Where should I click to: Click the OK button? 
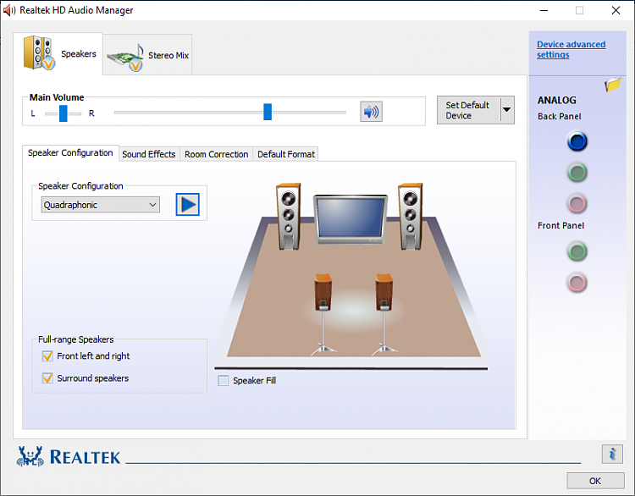coord(595,481)
